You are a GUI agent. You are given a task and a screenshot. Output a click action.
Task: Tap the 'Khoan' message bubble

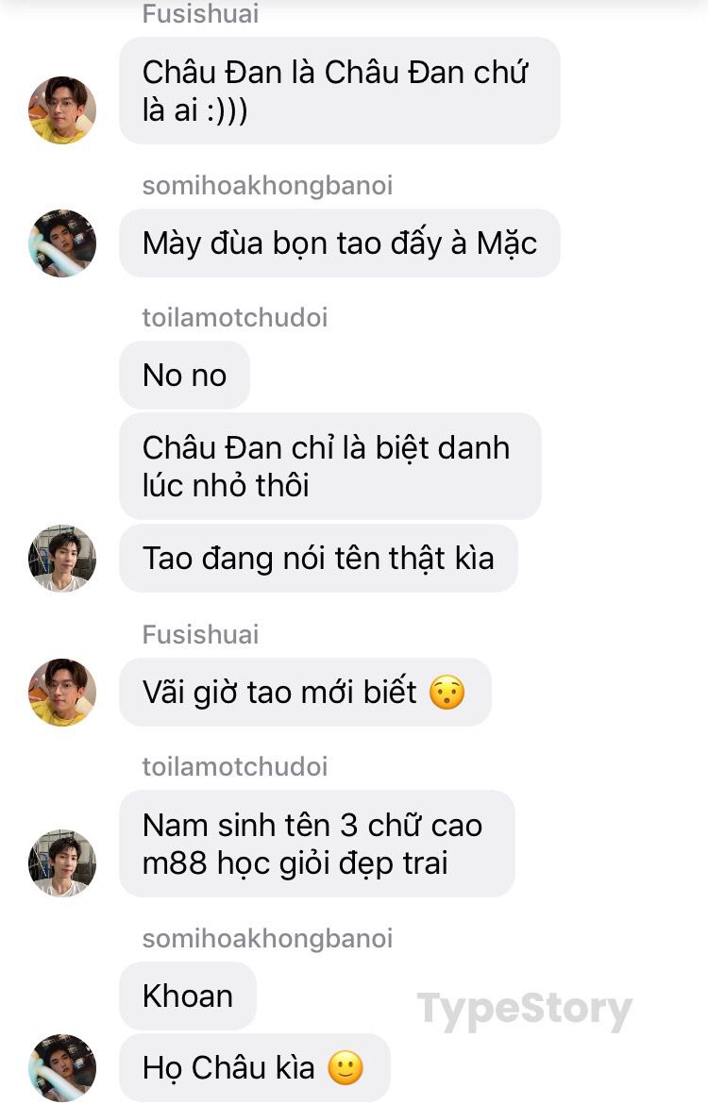[x=188, y=996]
